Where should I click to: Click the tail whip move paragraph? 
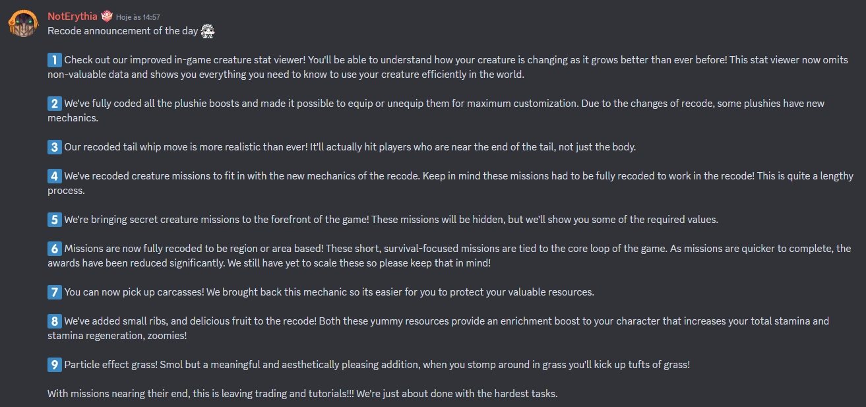342,147
